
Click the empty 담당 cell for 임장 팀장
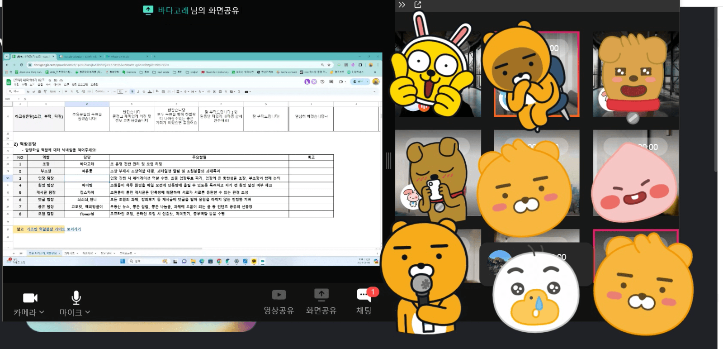[x=87, y=178]
